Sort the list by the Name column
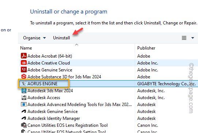Image resolution: width=198 pixels, height=133 pixels. point(26,48)
